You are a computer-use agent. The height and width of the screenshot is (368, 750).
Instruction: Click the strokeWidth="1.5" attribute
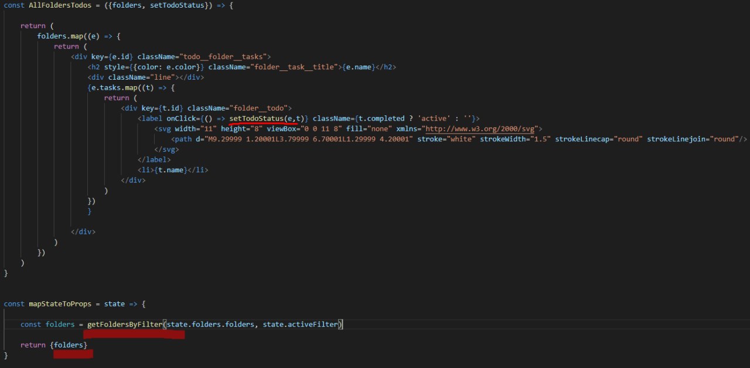click(515, 139)
